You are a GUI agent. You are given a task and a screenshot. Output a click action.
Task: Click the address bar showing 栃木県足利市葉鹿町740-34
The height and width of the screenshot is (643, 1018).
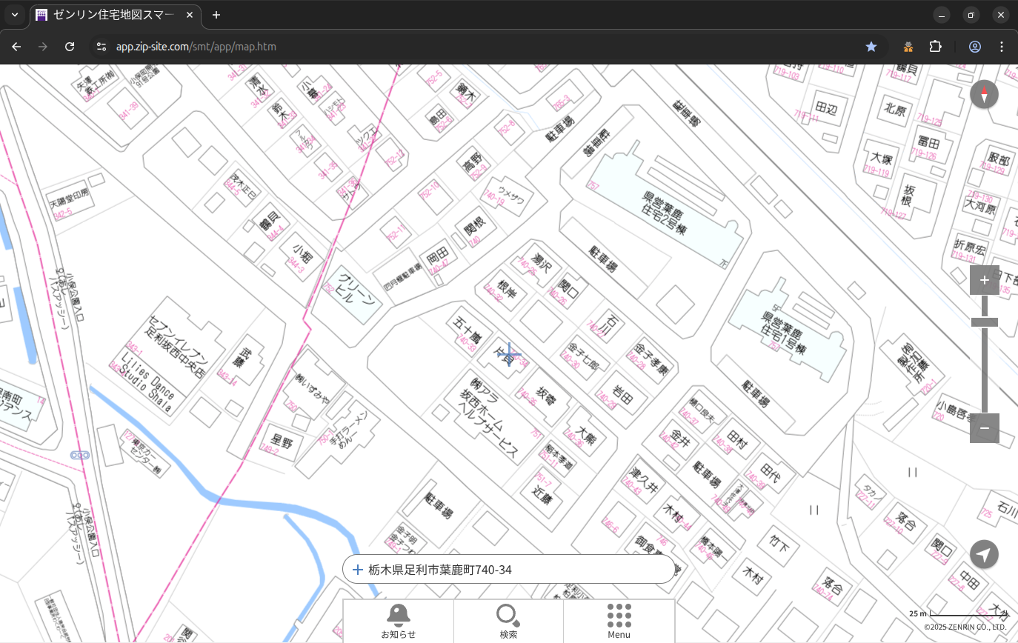pos(511,570)
